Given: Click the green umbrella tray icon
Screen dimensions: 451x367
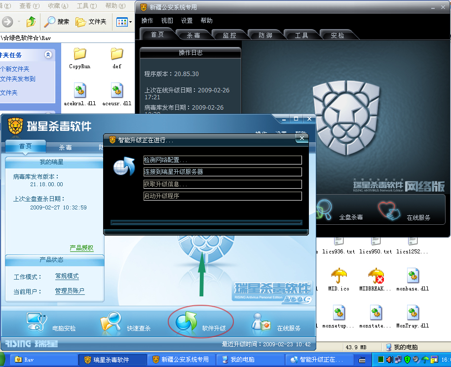Looking at the screenshot, I should (425, 359).
